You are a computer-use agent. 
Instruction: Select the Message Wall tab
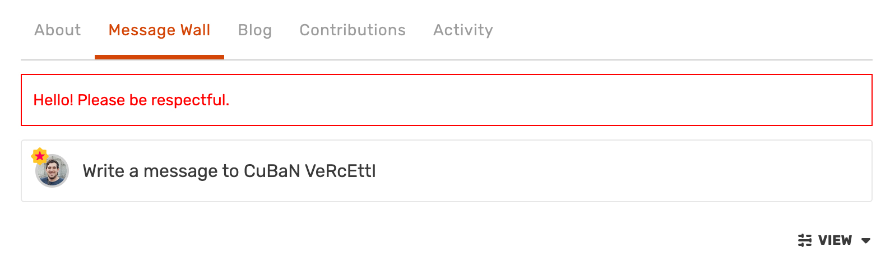[x=159, y=30]
